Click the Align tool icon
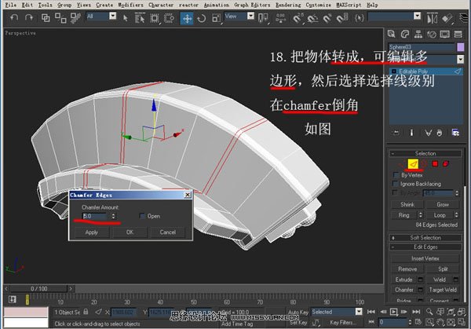The width and height of the screenshot is (471, 329). click(447, 18)
